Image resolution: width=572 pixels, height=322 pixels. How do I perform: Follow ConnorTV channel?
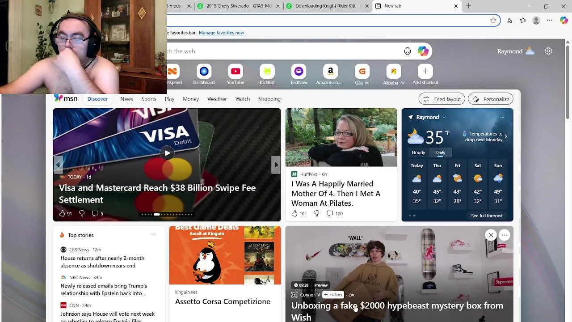pos(333,295)
